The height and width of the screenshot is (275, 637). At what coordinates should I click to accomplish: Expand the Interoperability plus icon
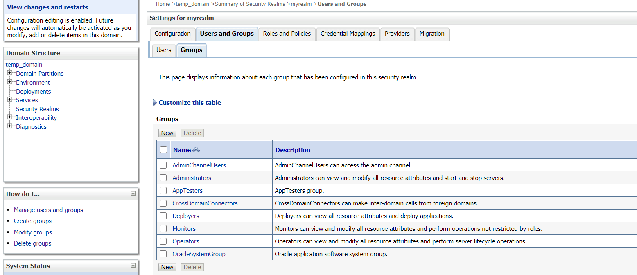(10, 117)
